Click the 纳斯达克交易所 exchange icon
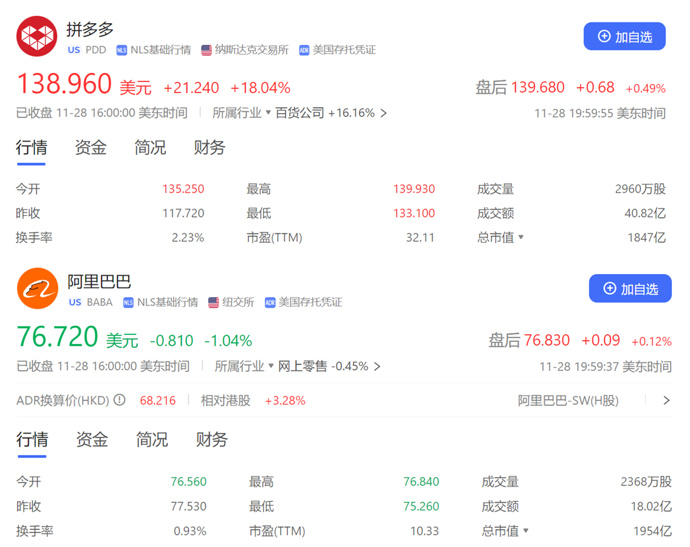 tap(207, 50)
